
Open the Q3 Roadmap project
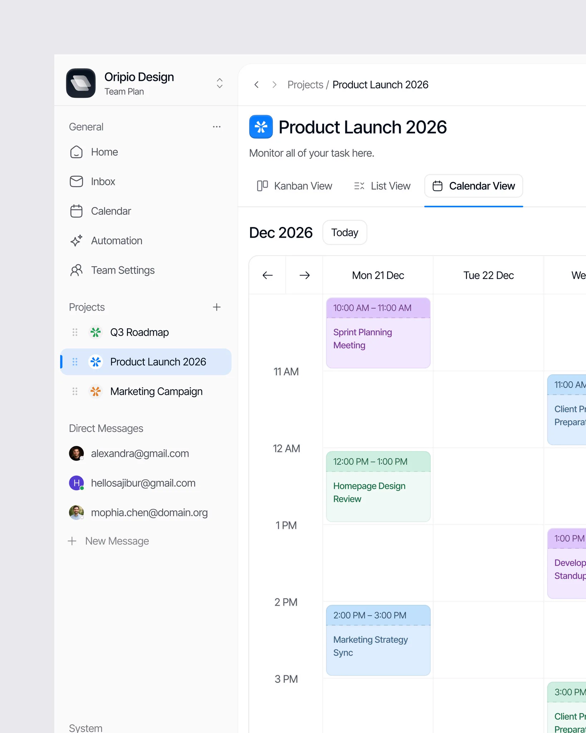[146, 332]
